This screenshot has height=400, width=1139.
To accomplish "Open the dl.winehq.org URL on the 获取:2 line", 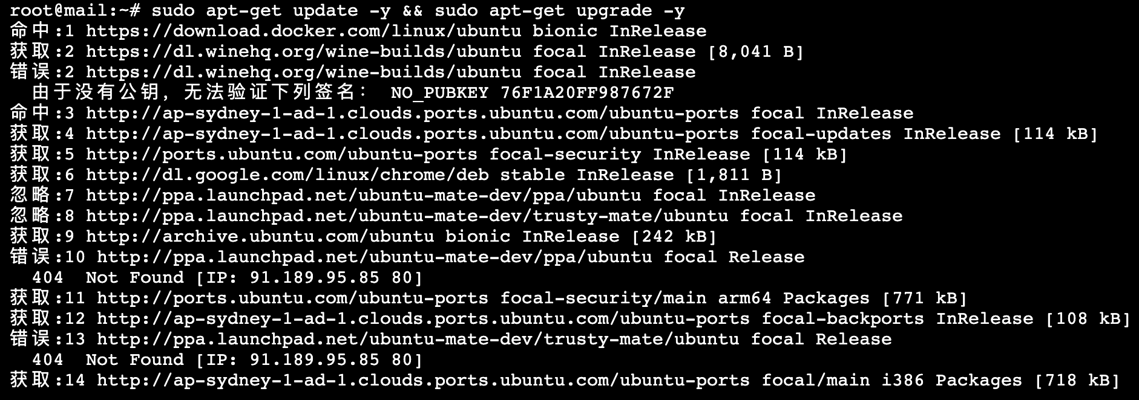I will coord(303,51).
